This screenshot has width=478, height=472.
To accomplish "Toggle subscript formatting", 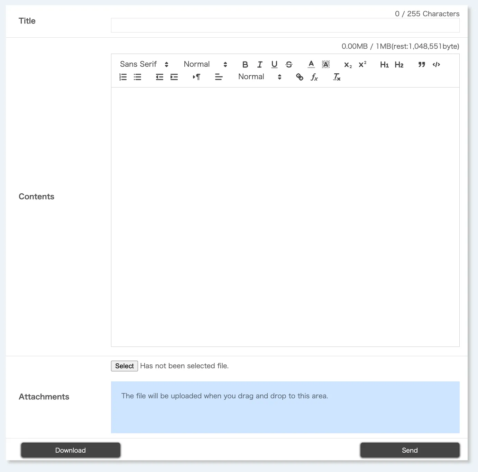I will 348,65.
